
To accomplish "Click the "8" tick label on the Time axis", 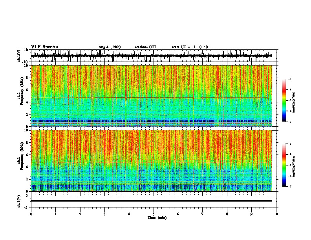I will pos(227,214).
